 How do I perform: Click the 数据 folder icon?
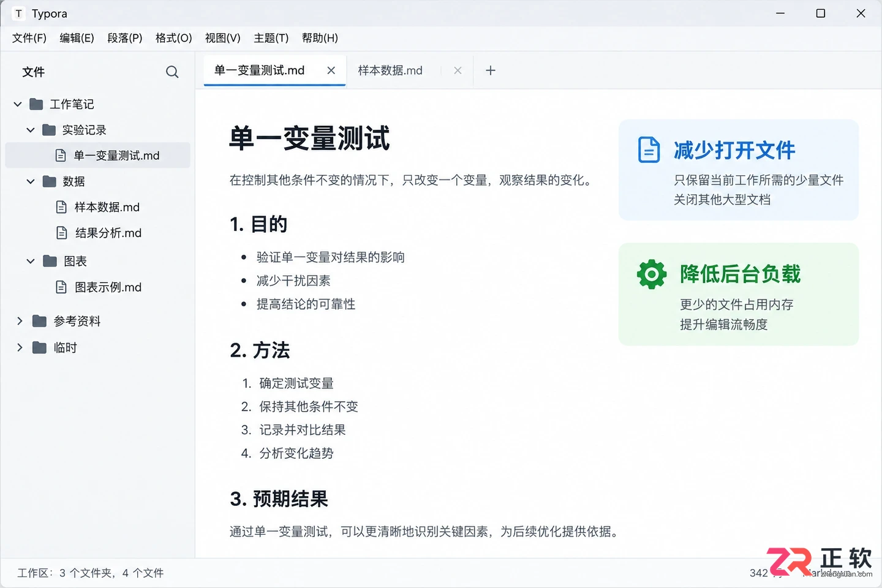coord(50,181)
